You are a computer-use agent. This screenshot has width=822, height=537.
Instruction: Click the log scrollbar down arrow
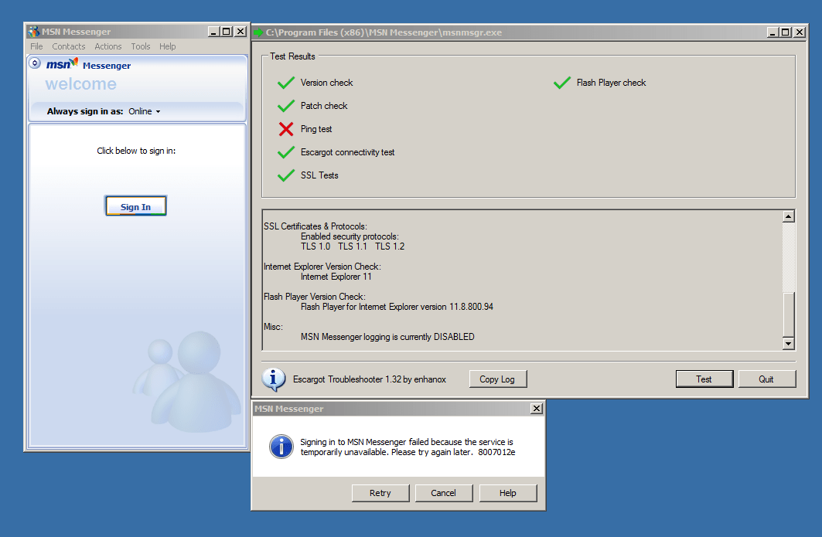(x=789, y=344)
